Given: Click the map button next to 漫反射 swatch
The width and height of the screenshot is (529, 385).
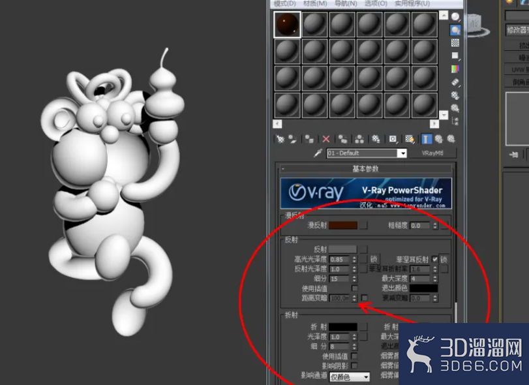Looking at the screenshot, I should (363, 225).
